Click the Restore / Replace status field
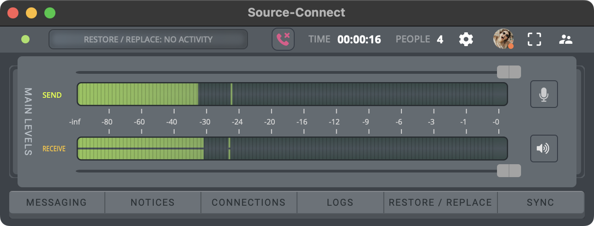Viewport: 594px width, 226px height. click(148, 39)
